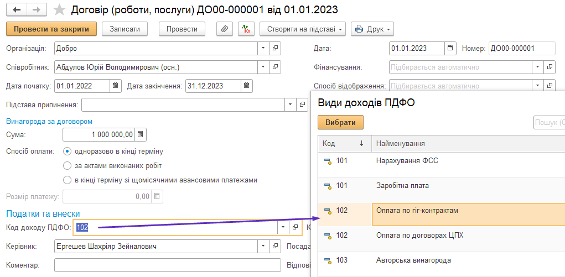
Task: Select 'Оплата по договорах ЦПХ' row
Action: [x=419, y=235]
